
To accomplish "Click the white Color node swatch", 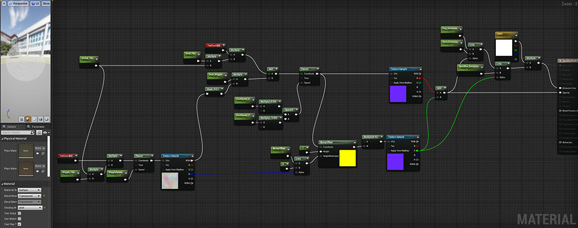I will pyautogui.click(x=503, y=48).
